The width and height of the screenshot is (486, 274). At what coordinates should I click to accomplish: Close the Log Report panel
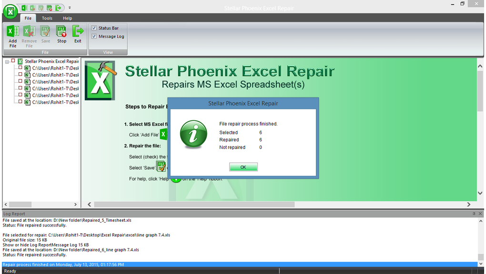pos(480,214)
